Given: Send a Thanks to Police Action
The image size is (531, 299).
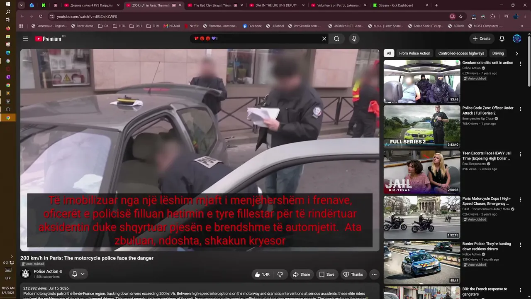Looking at the screenshot, I should (353, 274).
